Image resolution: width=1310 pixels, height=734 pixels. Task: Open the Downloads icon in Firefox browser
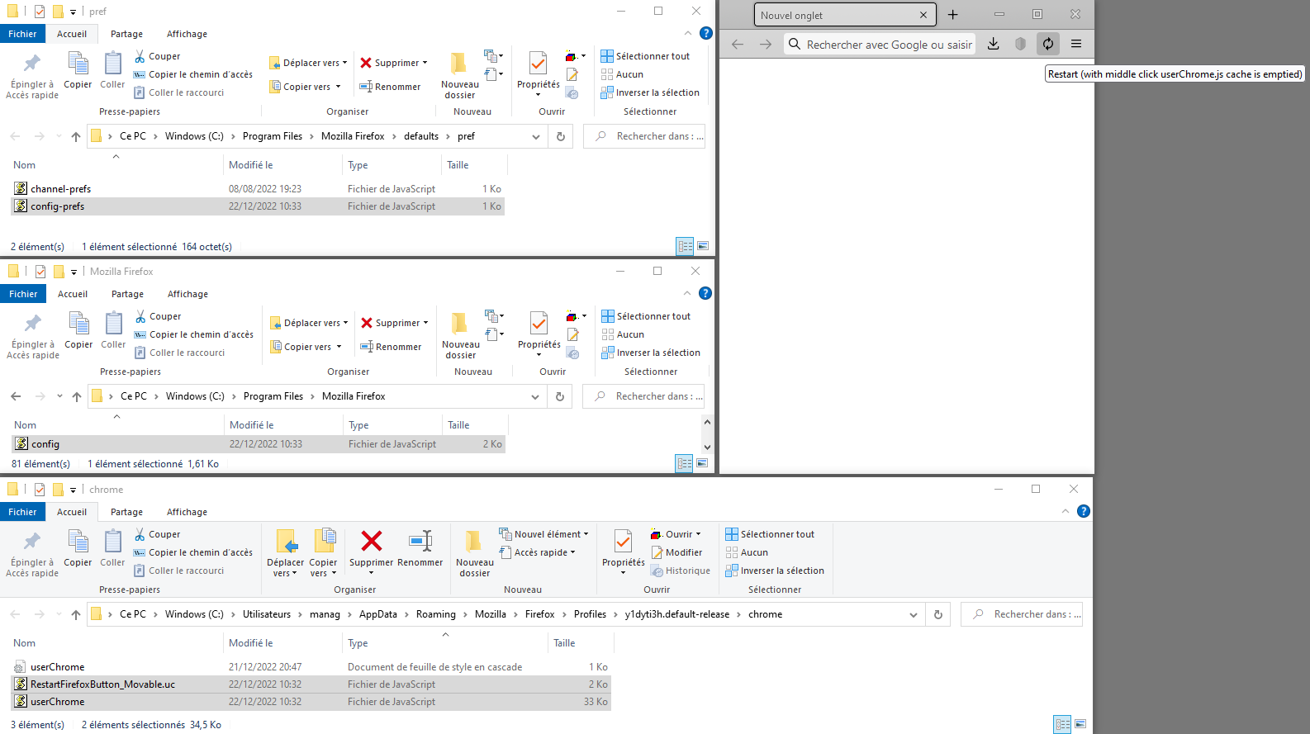tap(994, 44)
